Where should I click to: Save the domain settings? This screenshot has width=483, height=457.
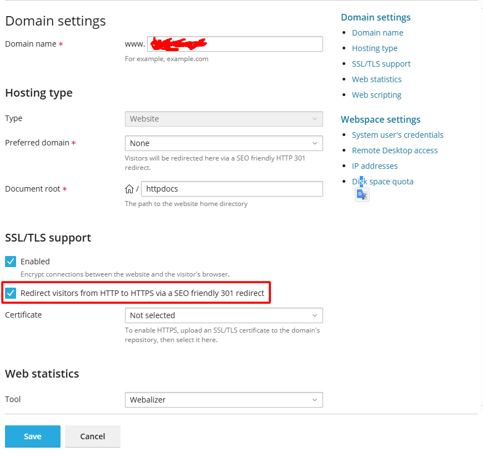click(x=33, y=436)
